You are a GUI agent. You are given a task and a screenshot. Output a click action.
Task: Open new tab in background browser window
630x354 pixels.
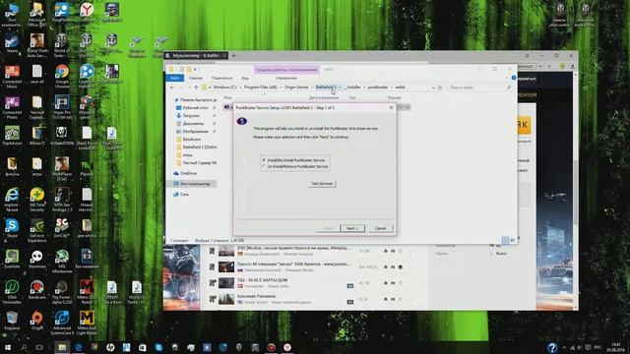pos(234,55)
